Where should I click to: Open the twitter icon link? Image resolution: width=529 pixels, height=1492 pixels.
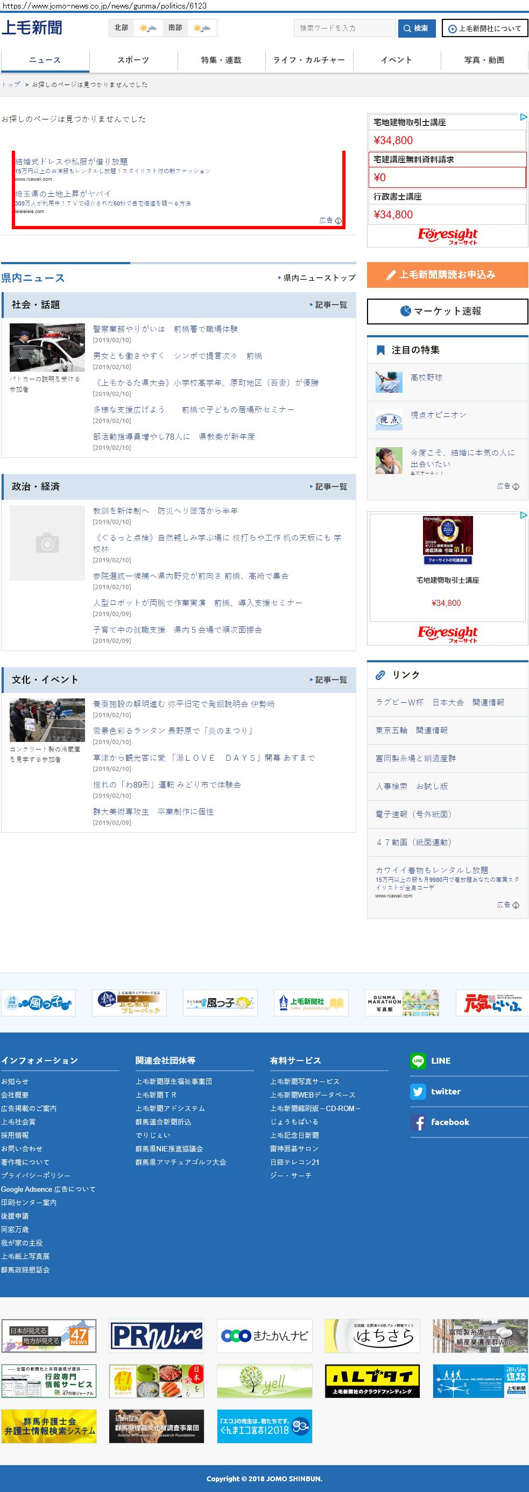418,1091
